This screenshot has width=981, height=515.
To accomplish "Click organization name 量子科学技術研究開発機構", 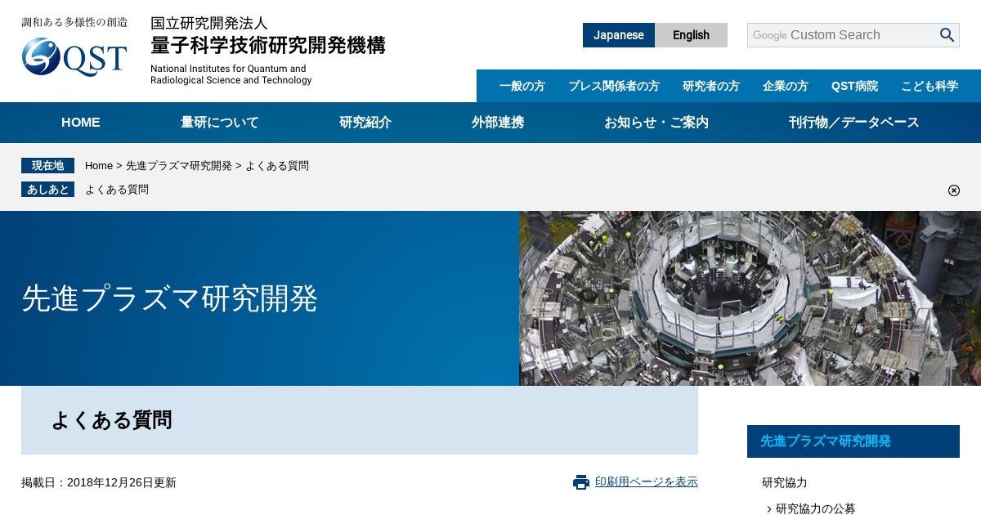I will point(268,46).
